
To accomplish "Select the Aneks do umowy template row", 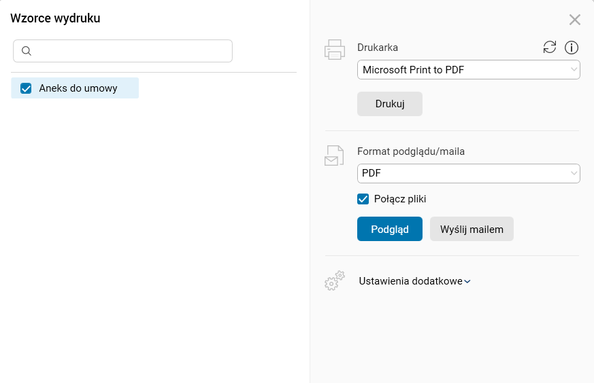I will (78, 88).
